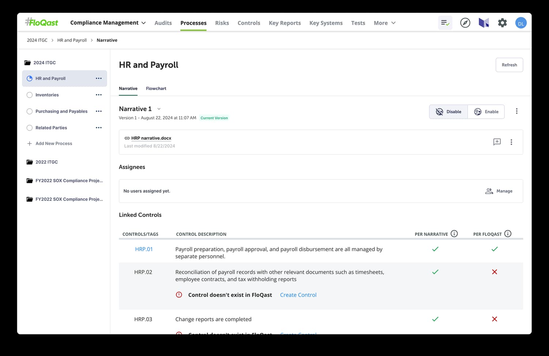Switch to the Flowchart tab
The image size is (549, 356).
(x=156, y=89)
